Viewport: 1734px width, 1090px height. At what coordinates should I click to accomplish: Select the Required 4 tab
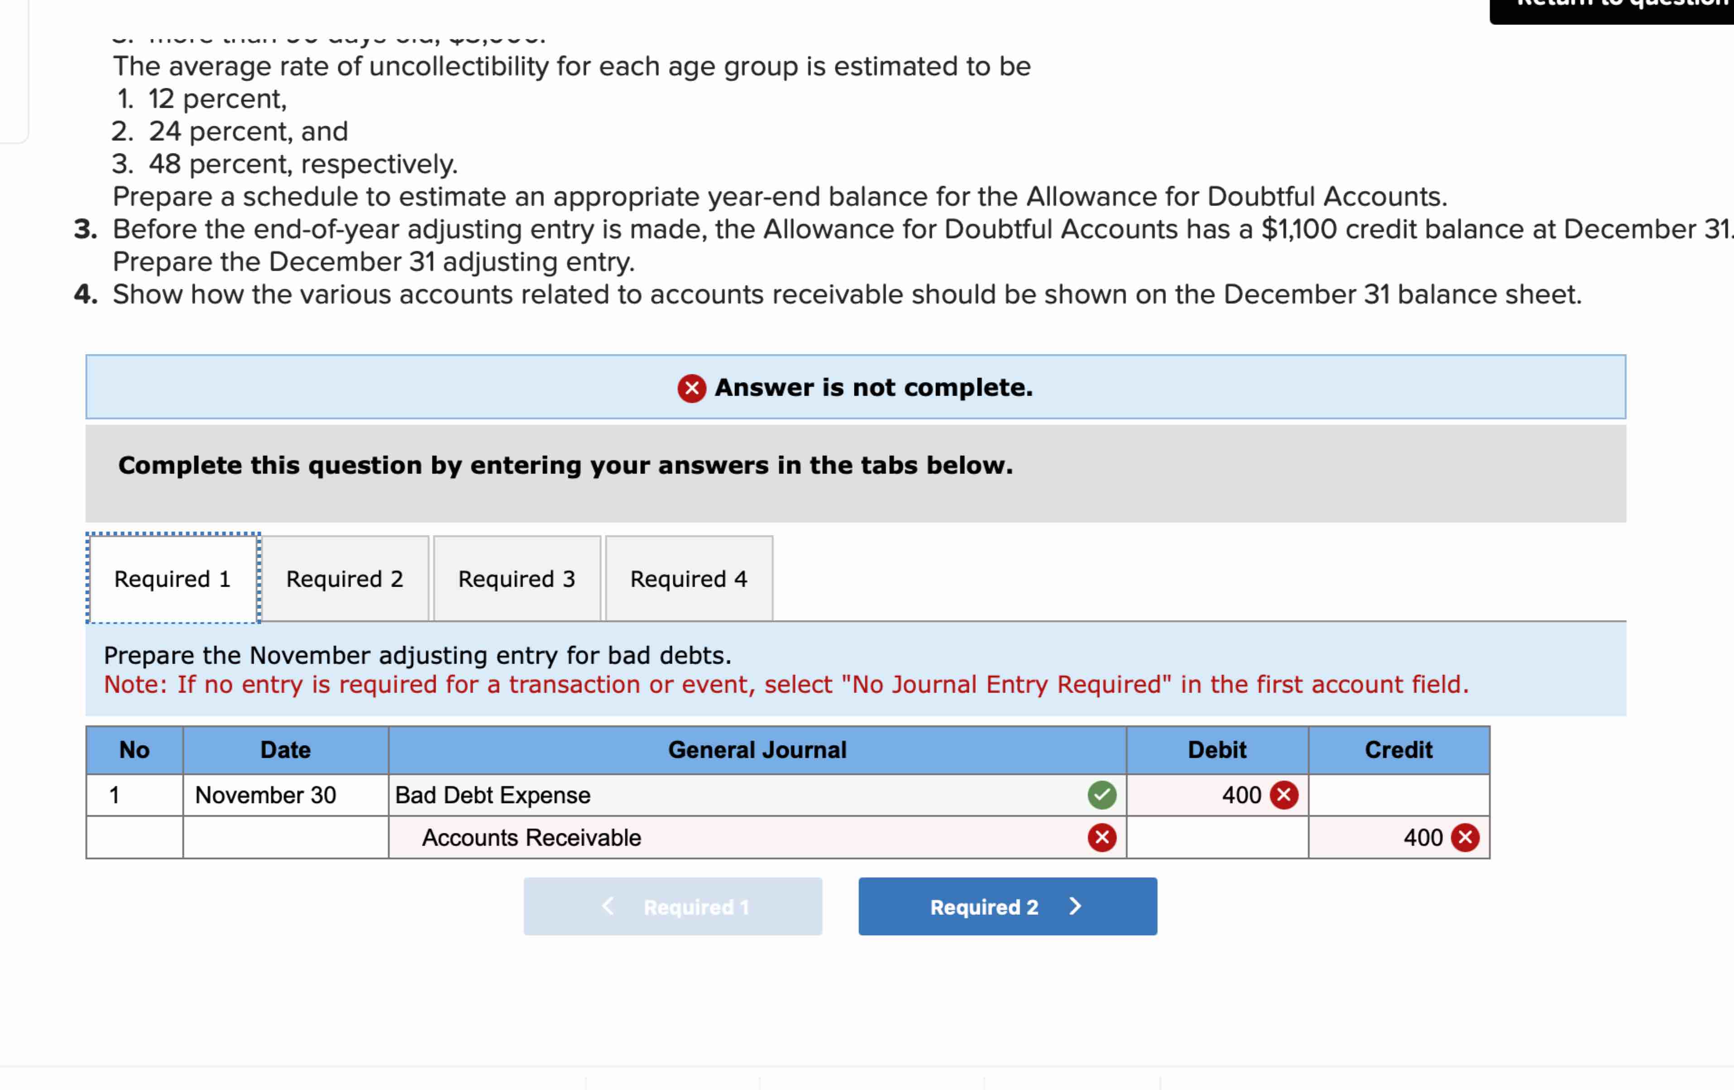pyautogui.click(x=689, y=579)
